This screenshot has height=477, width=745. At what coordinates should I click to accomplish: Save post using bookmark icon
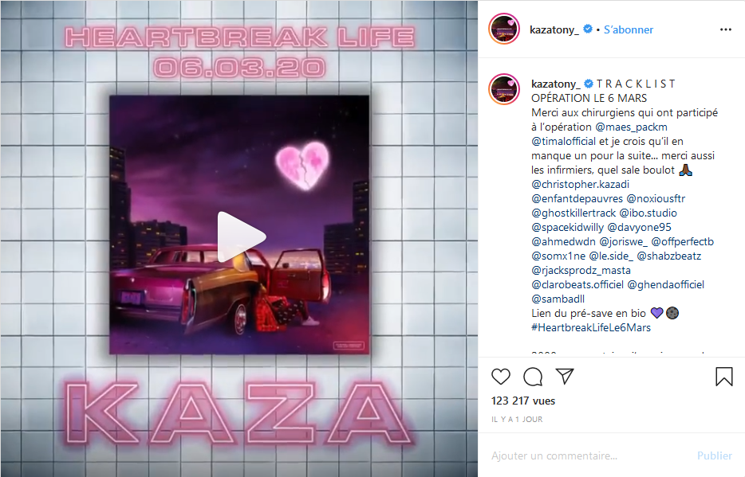pyautogui.click(x=724, y=377)
